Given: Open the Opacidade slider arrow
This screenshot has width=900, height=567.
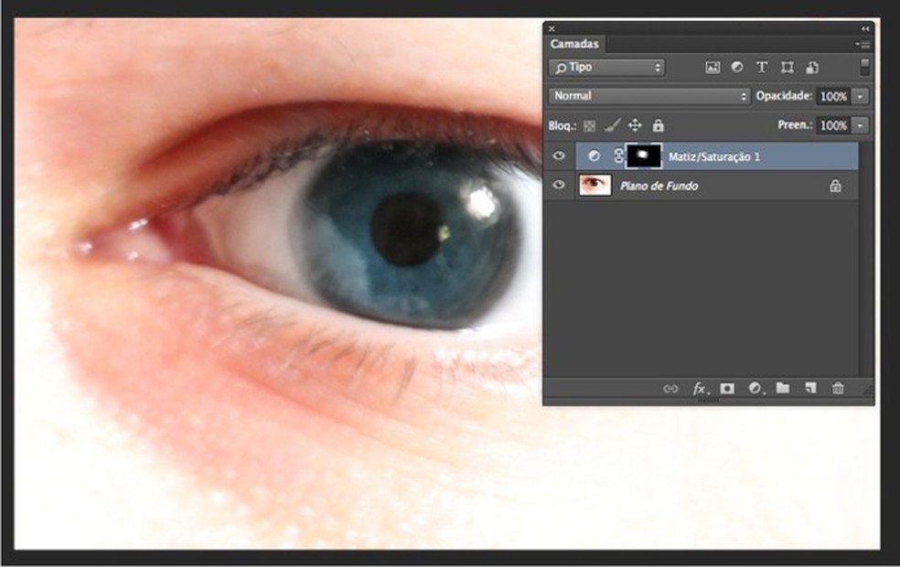Looking at the screenshot, I should point(860,96).
